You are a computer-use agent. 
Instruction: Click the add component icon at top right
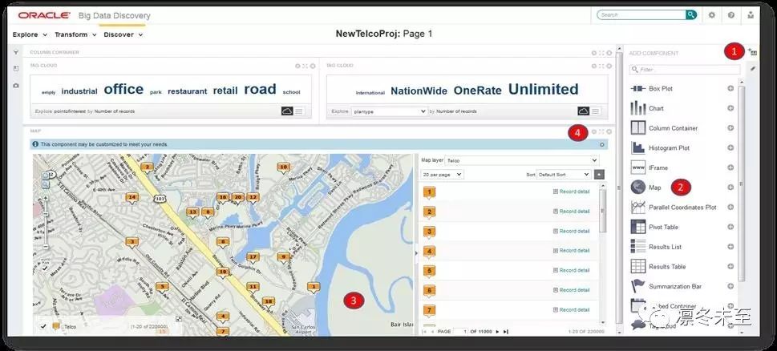tap(753, 52)
